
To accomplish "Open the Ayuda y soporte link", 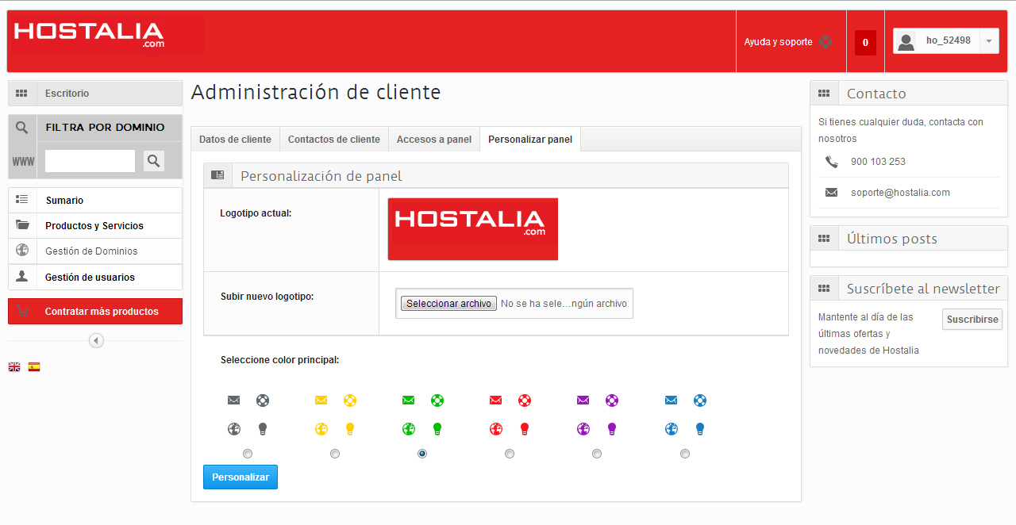I will [x=778, y=42].
